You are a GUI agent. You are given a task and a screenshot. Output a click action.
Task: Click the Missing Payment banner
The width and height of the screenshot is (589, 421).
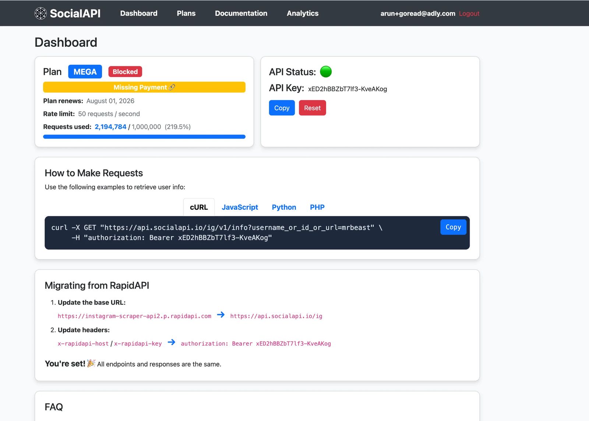pyautogui.click(x=144, y=87)
